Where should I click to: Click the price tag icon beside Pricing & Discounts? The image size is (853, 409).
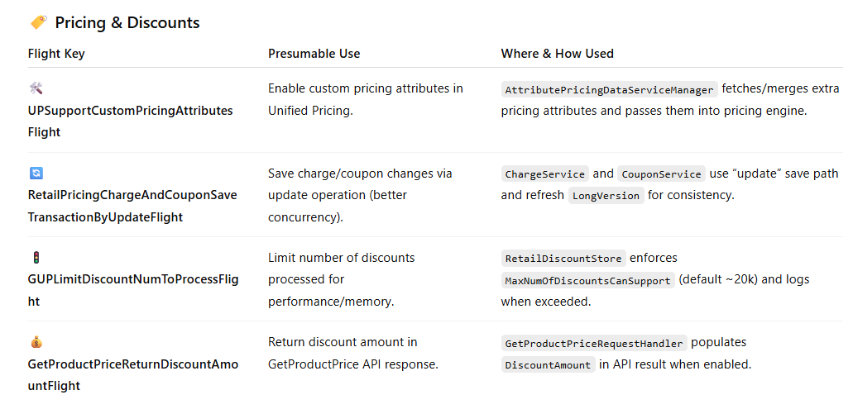[x=38, y=22]
